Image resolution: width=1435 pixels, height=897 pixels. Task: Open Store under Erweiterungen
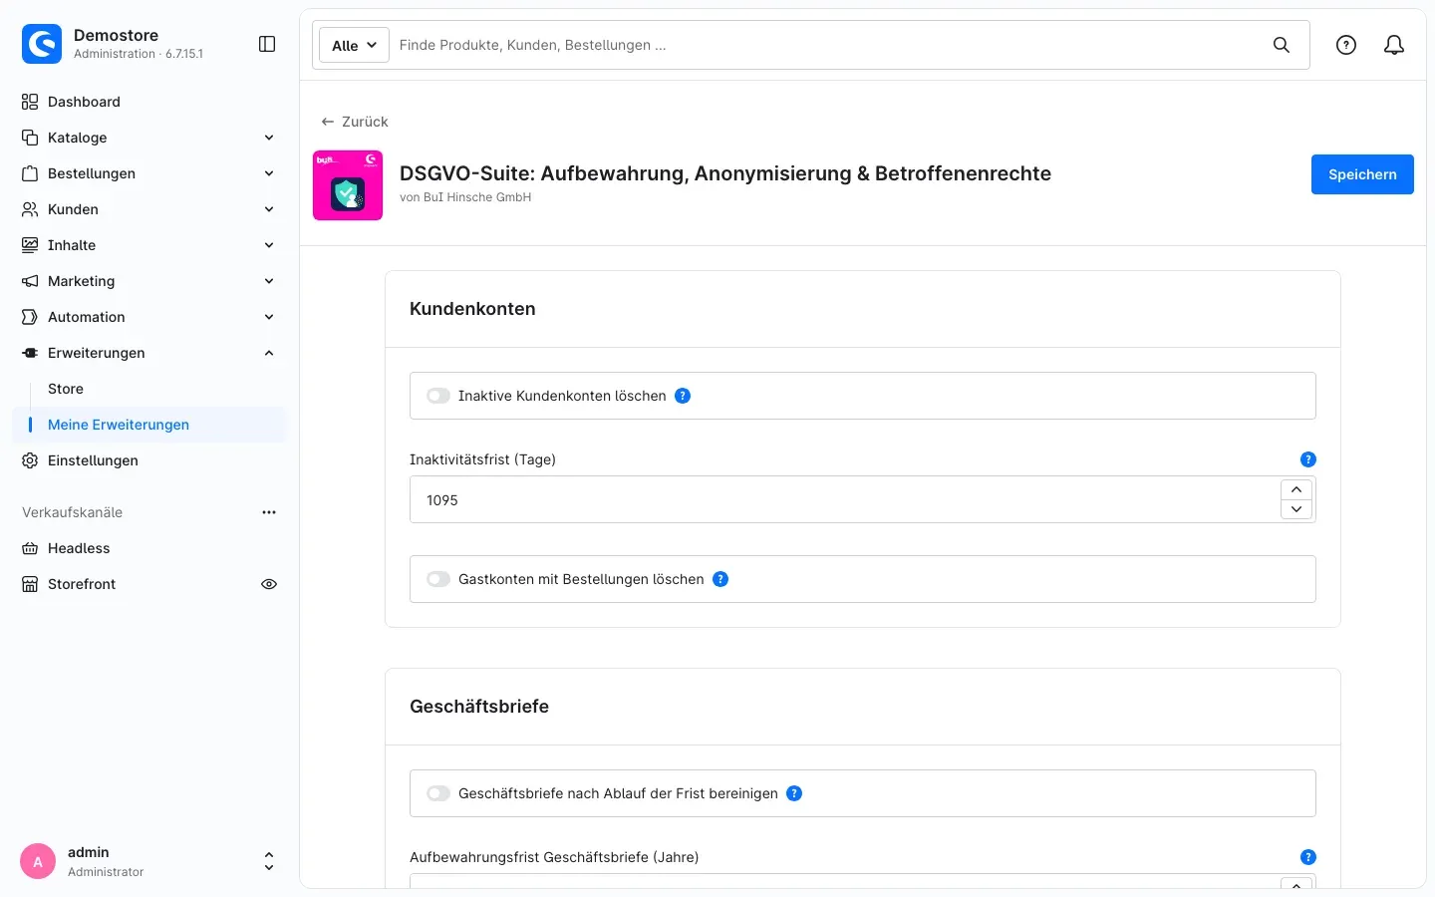66,389
